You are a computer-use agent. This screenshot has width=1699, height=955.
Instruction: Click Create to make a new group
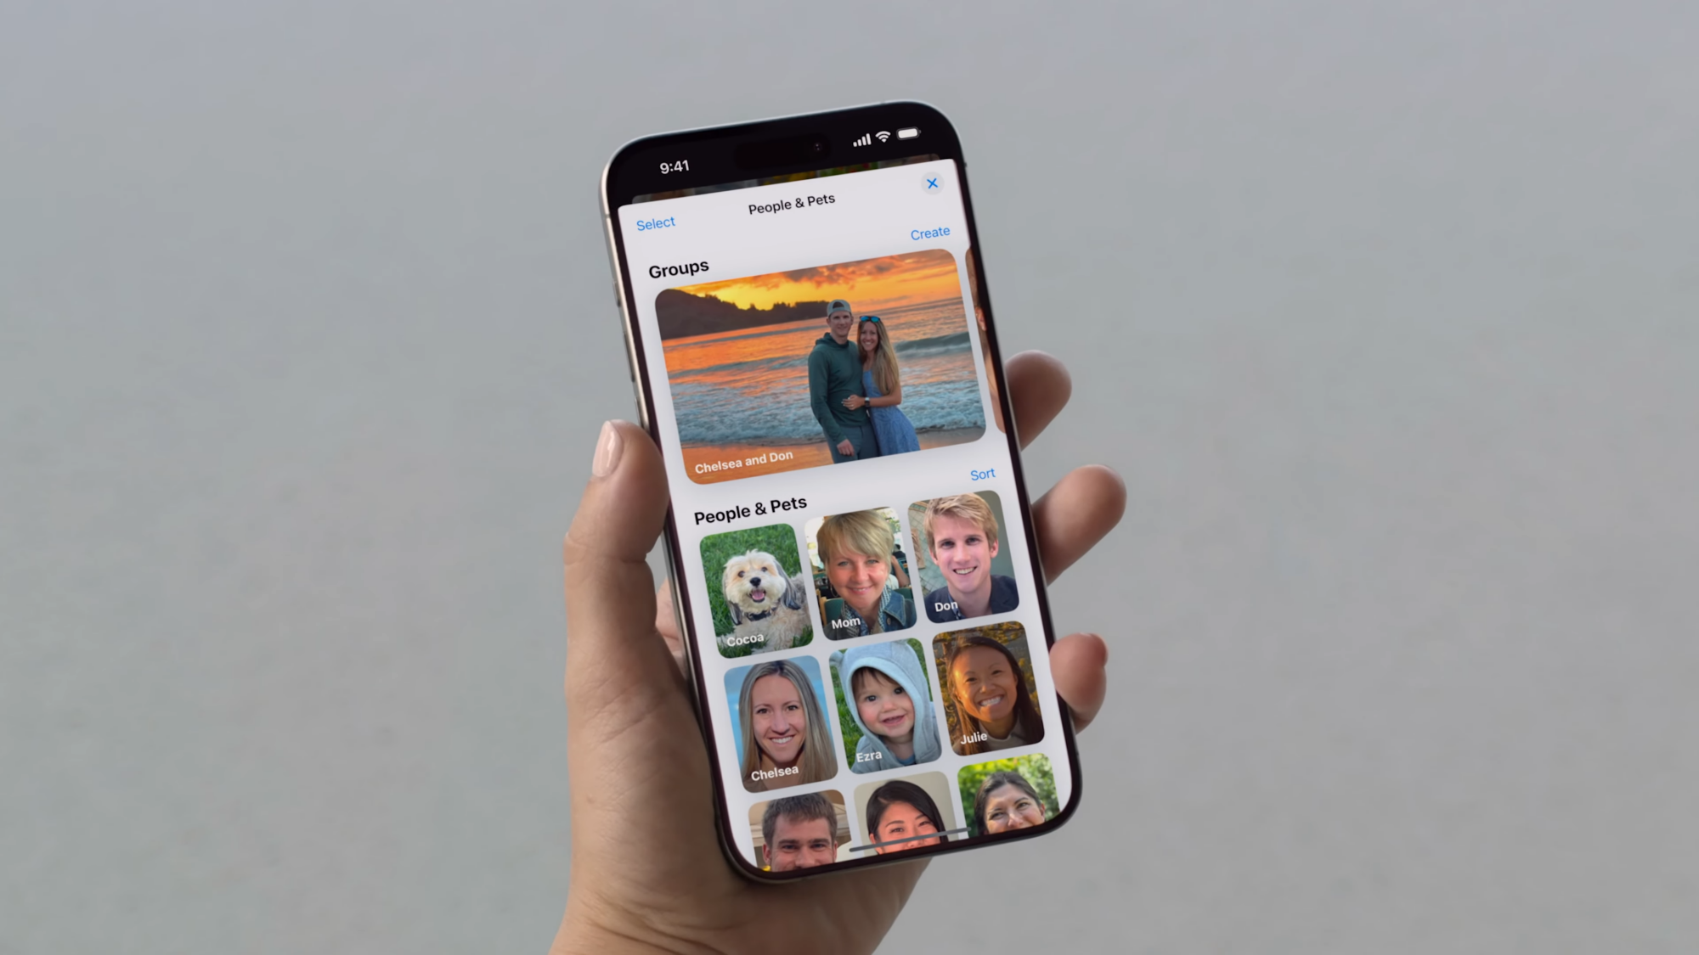[929, 233]
